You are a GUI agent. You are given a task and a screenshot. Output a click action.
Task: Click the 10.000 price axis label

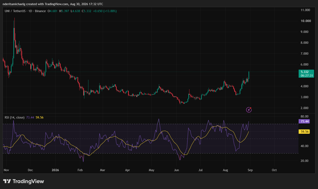306,21
